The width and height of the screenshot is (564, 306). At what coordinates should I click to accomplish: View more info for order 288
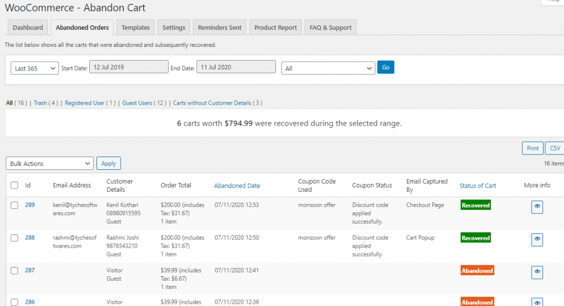click(537, 239)
